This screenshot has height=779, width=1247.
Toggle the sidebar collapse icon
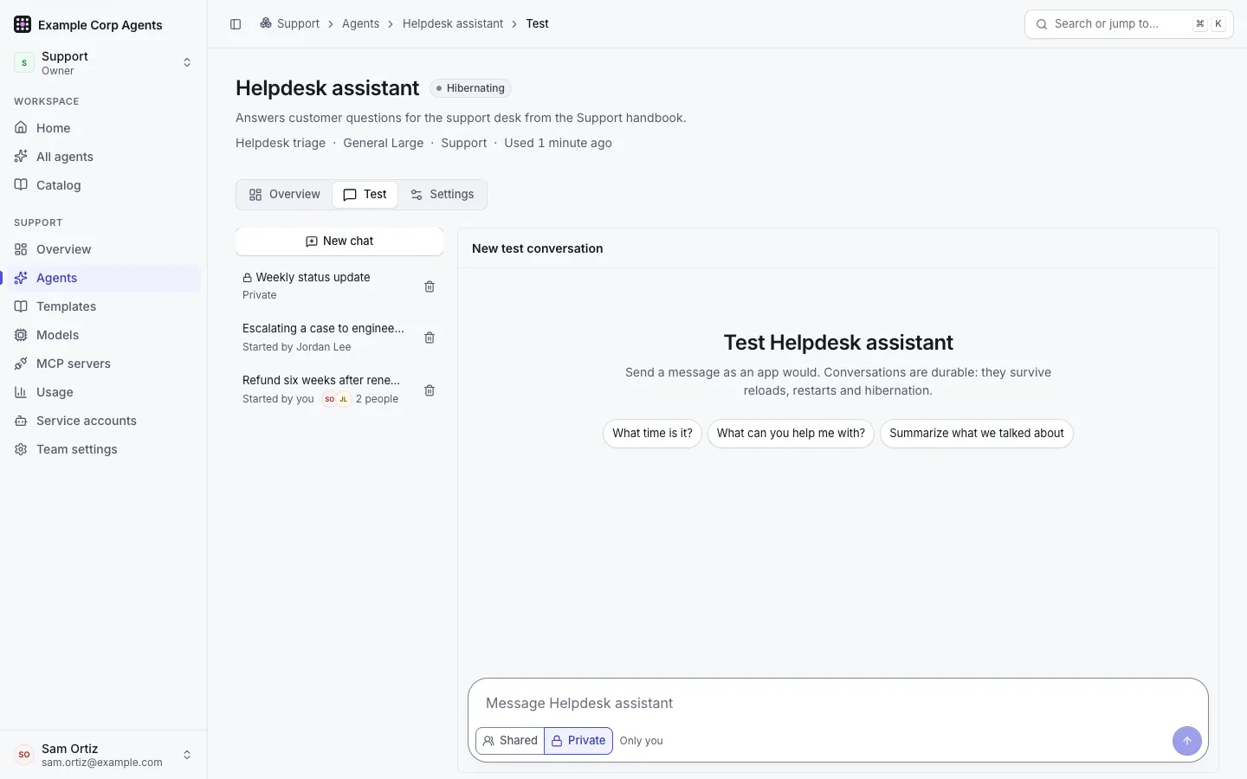click(236, 24)
